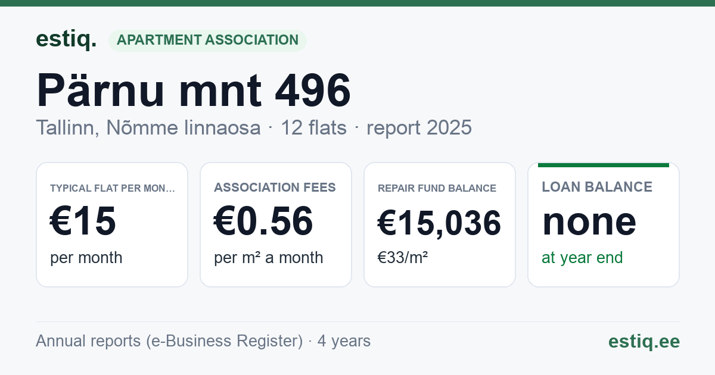Click the €15 value
Screen dimensions: 715x375
(x=83, y=221)
